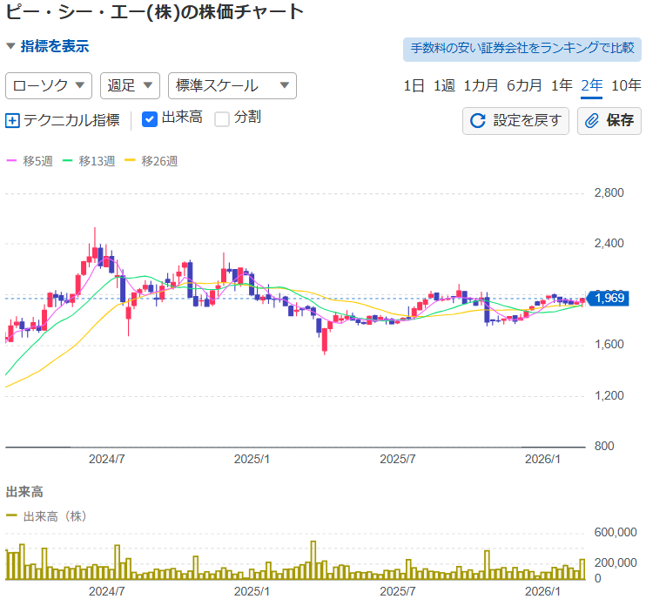
Task: Select the 10年 time range
Action: 626,85
